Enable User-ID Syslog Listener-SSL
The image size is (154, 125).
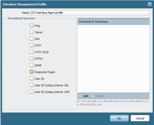(32, 85)
